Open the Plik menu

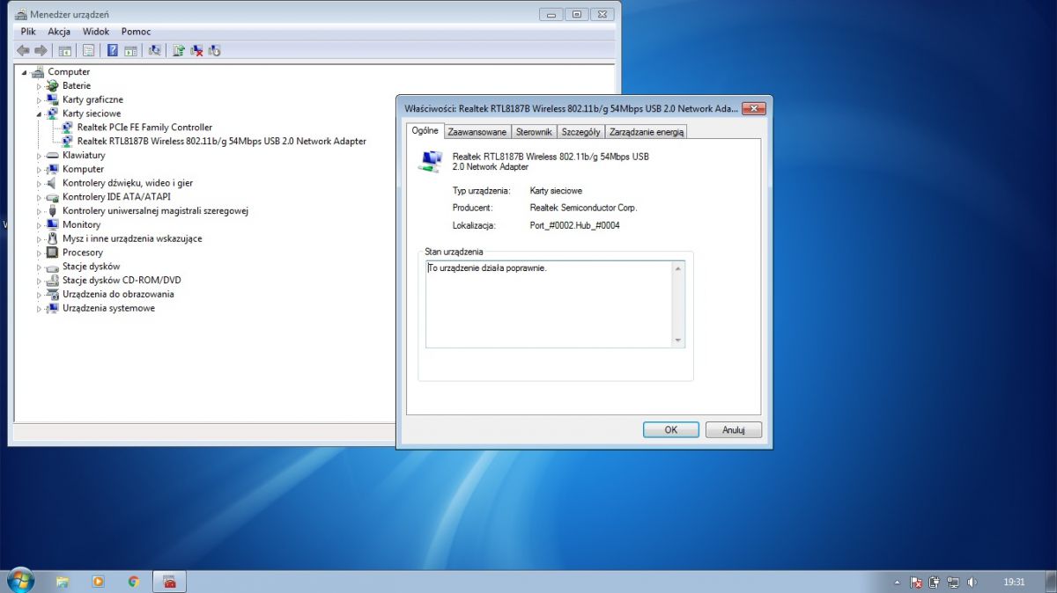(x=28, y=32)
